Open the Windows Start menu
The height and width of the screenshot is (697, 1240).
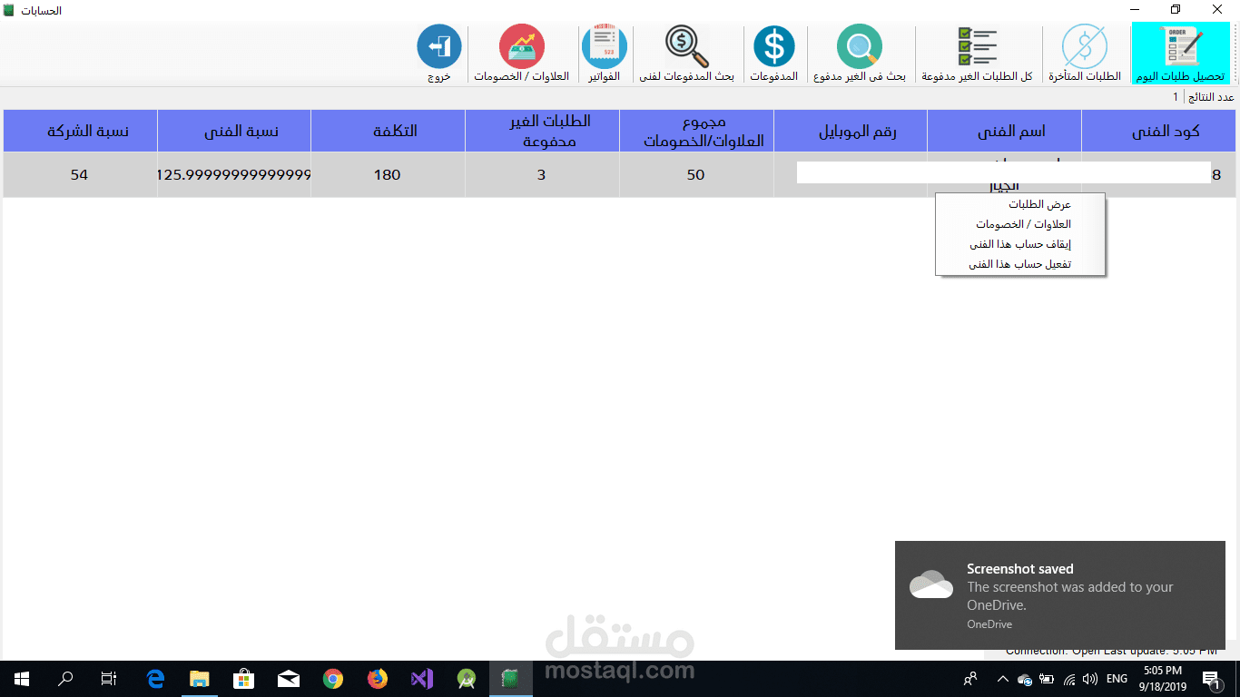(x=21, y=679)
